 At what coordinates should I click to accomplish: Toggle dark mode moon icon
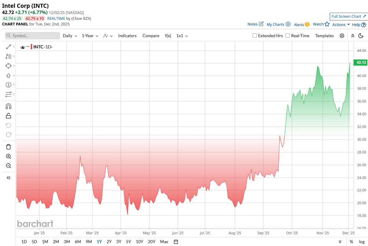tap(361, 36)
